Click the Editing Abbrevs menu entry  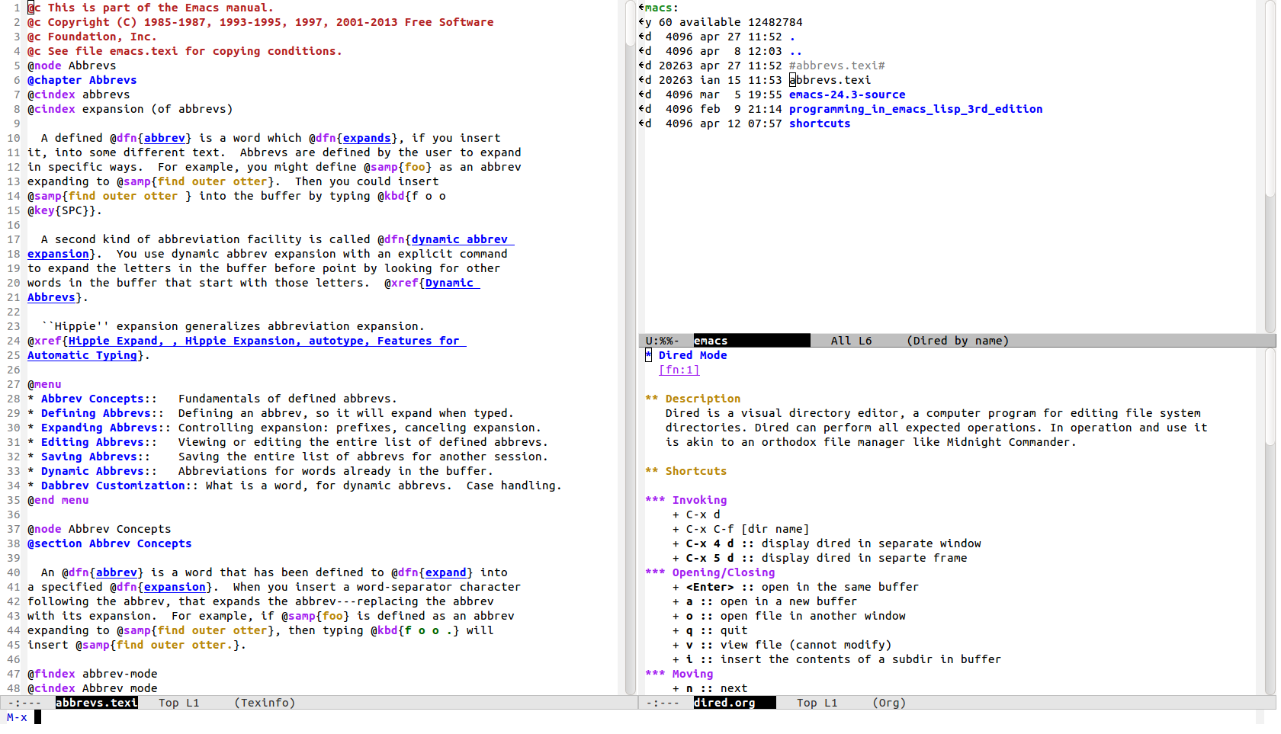[x=92, y=442]
